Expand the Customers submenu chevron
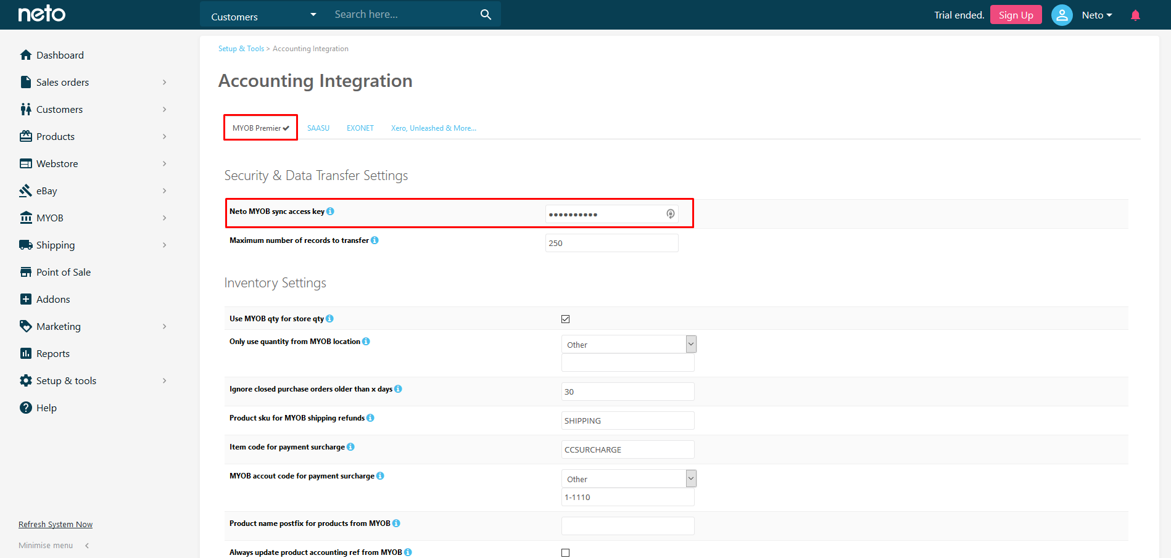 coord(164,109)
